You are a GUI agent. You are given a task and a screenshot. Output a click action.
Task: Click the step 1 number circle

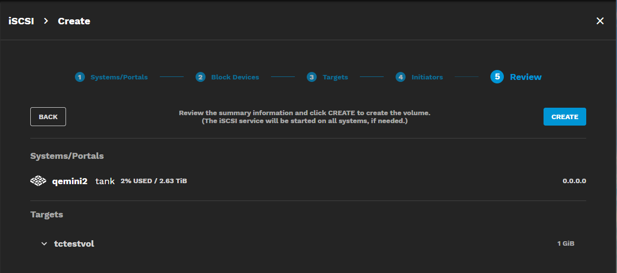[x=80, y=77]
